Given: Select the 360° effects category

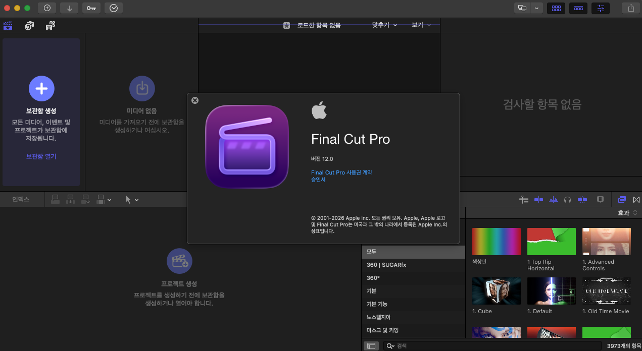Looking at the screenshot, I should click(373, 278).
